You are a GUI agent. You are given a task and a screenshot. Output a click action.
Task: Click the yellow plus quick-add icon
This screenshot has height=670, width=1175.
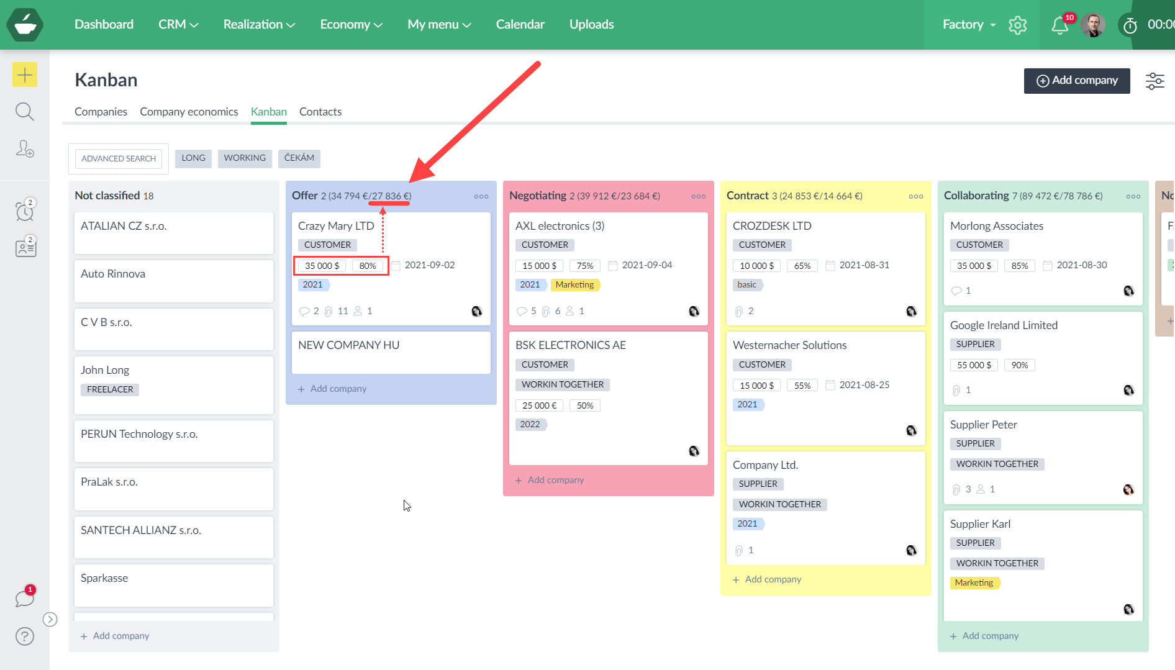pos(25,75)
